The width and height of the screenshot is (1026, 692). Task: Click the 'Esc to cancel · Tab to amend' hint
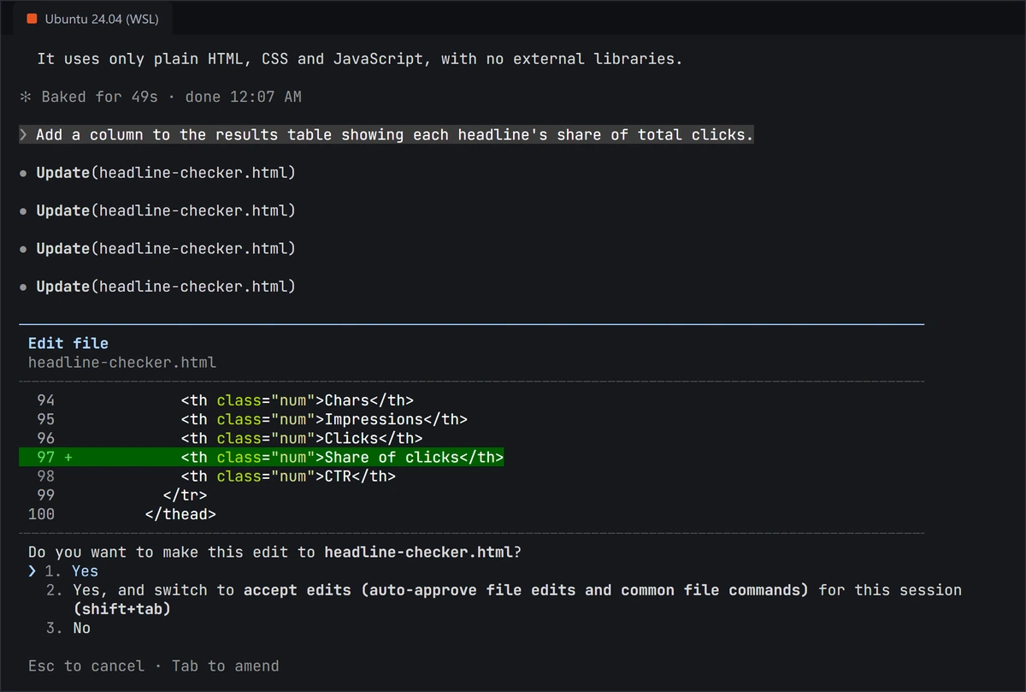coord(154,665)
